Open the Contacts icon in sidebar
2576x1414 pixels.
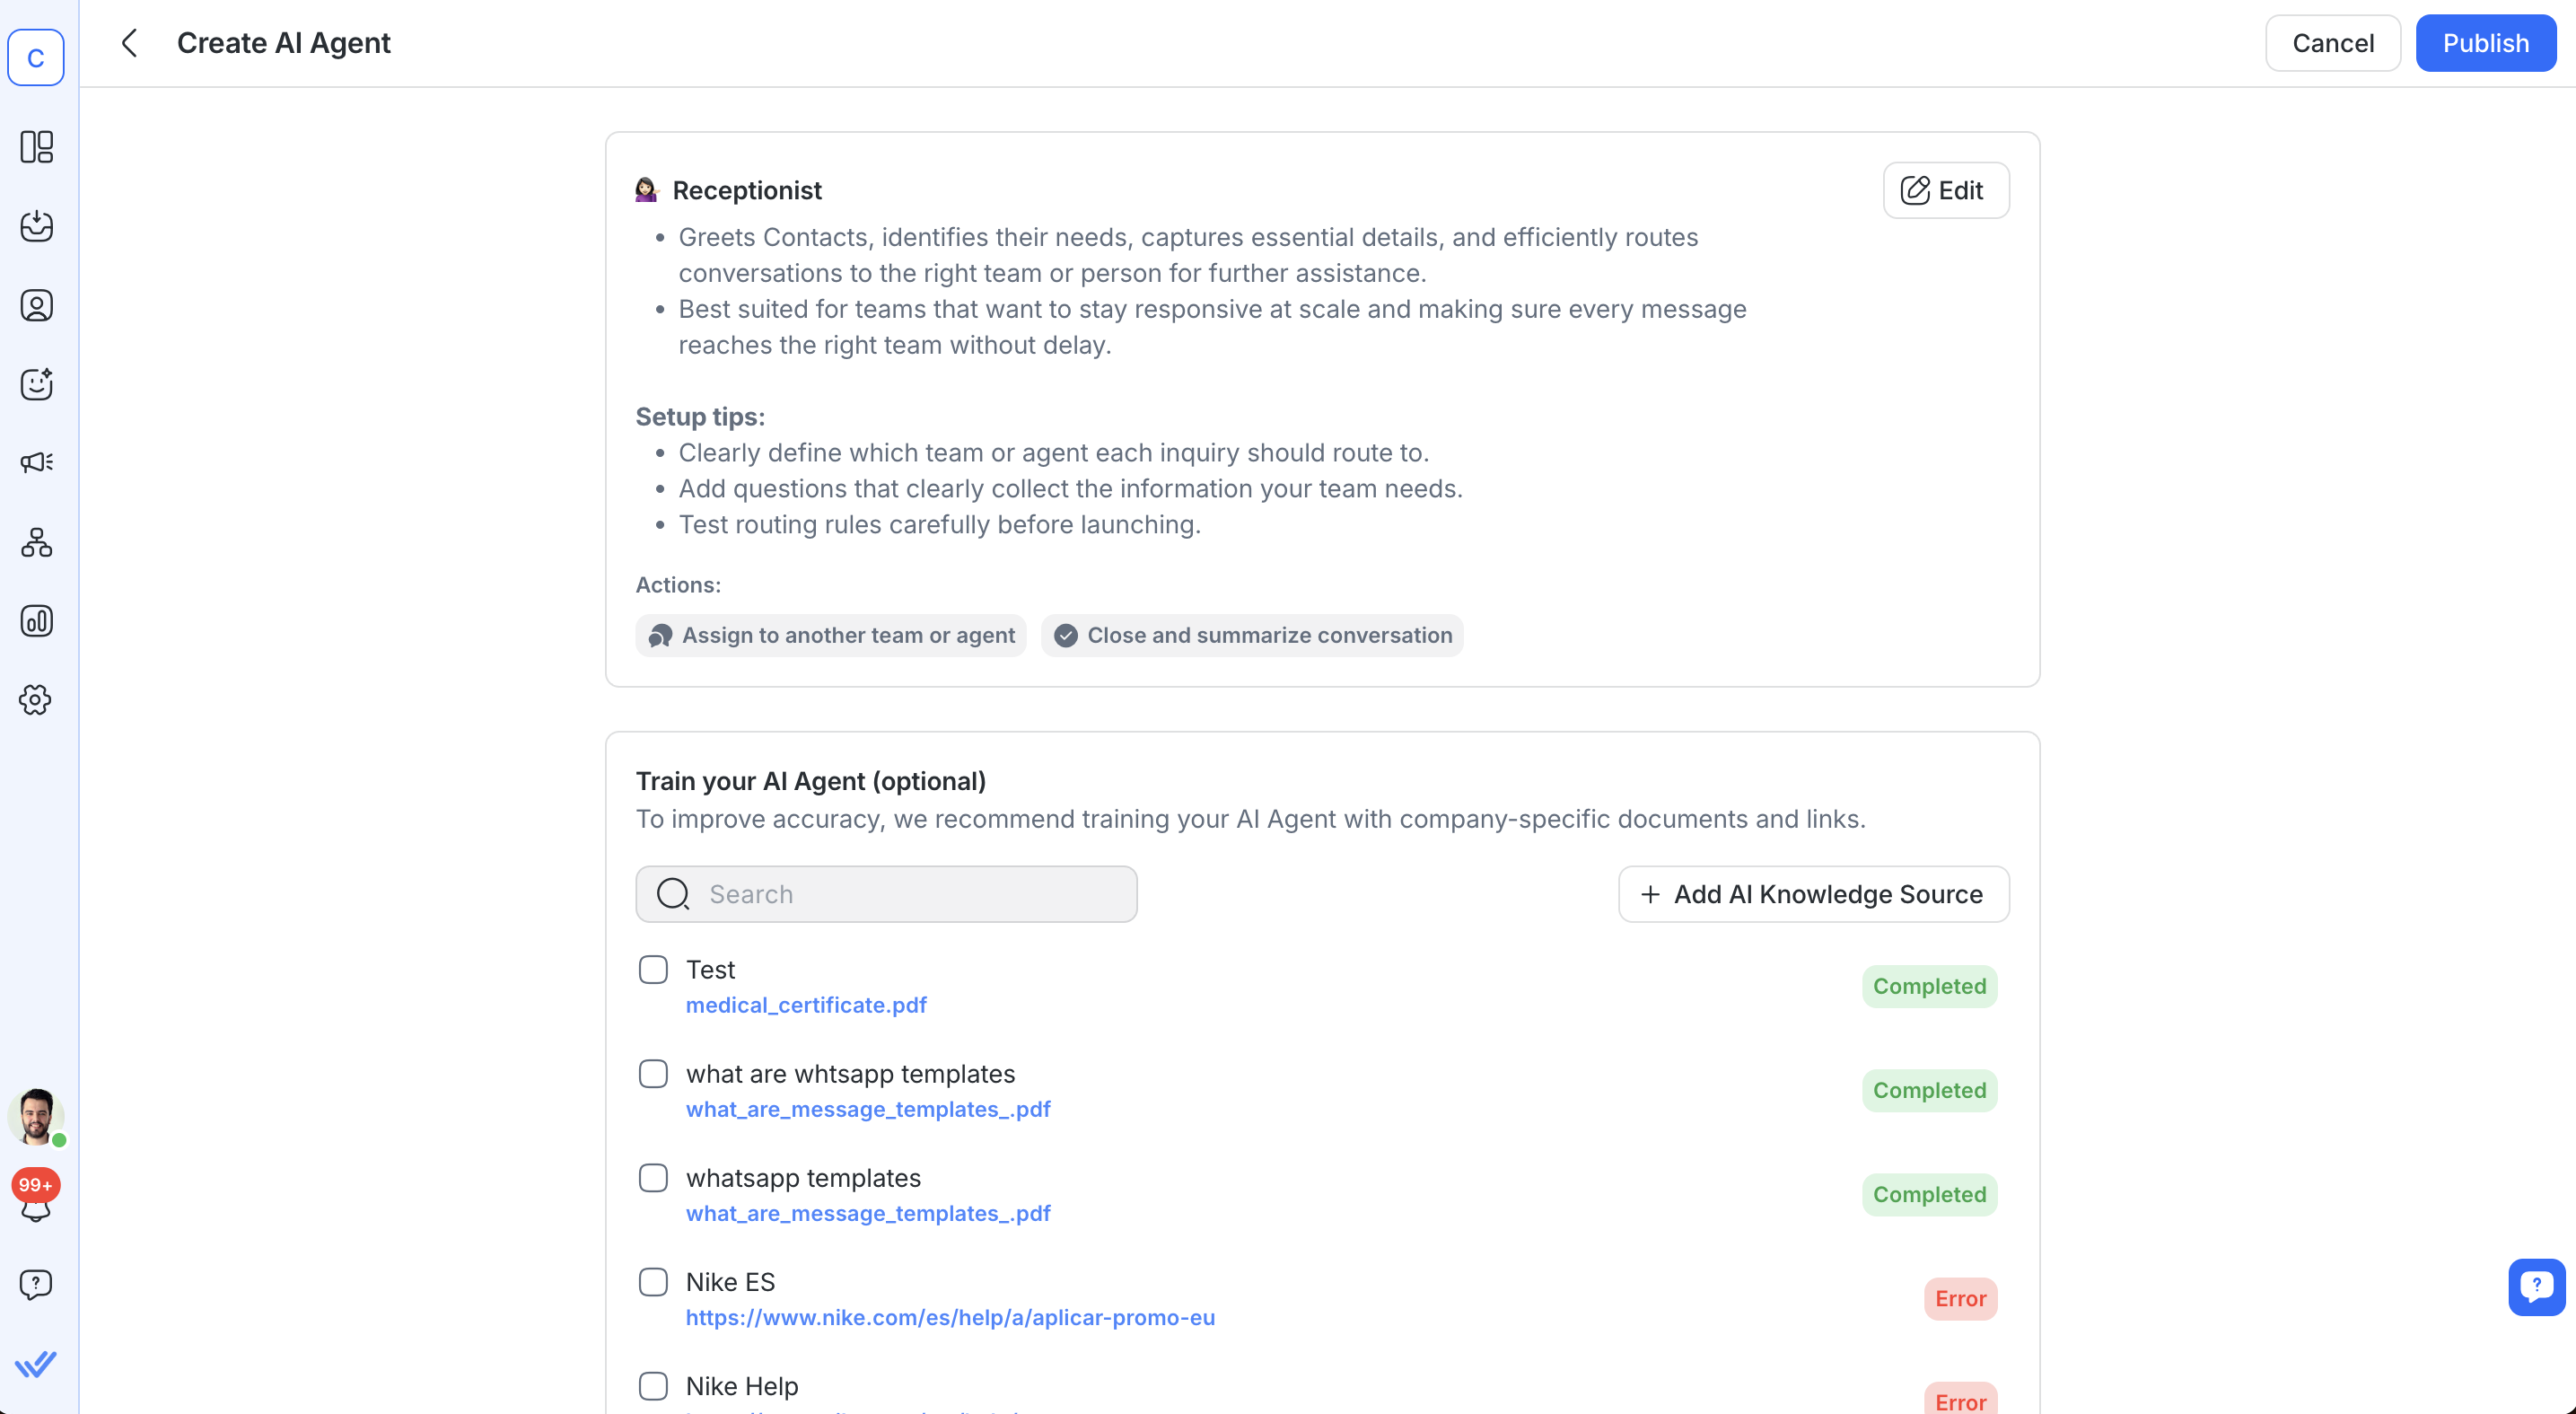click(x=37, y=305)
